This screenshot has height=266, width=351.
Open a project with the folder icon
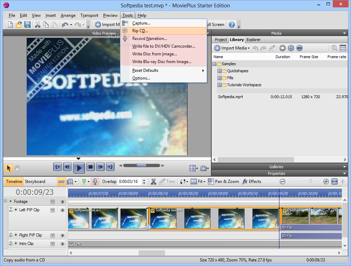(19, 25)
